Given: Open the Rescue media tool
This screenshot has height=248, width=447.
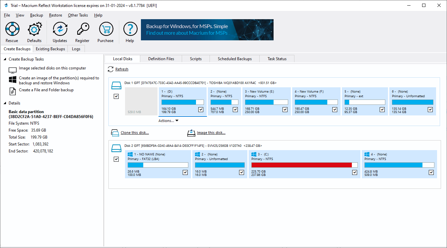Looking at the screenshot, I should (x=12, y=32).
